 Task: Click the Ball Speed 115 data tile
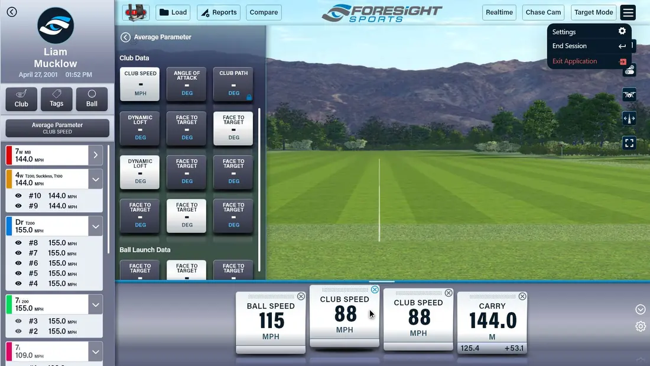[x=271, y=323]
